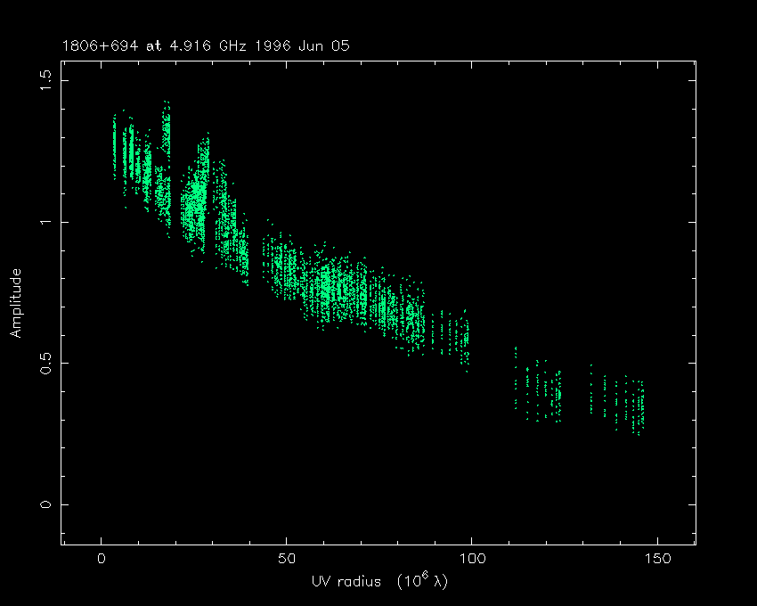Click the y-axis tick label "1.5"

click(x=45, y=81)
